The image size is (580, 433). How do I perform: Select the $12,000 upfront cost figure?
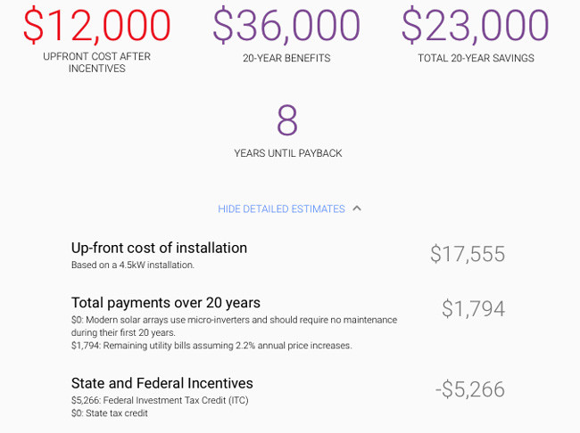pyautogui.click(x=96, y=25)
